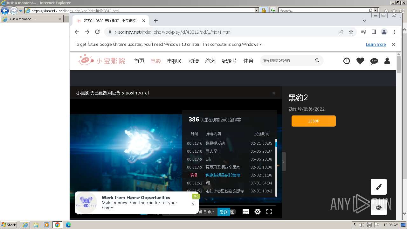
Task: Go back in Chrome history
Action: pyautogui.click(x=77, y=32)
